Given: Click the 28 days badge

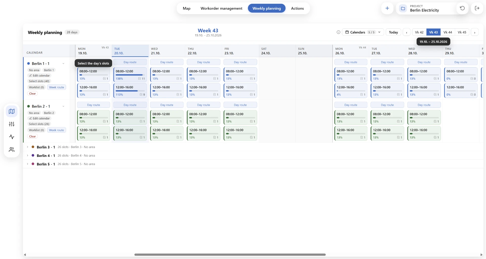Looking at the screenshot, I should [x=72, y=32].
